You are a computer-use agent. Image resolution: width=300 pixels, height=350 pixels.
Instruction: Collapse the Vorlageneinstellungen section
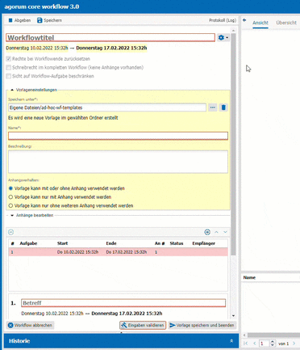pos(12,90)
